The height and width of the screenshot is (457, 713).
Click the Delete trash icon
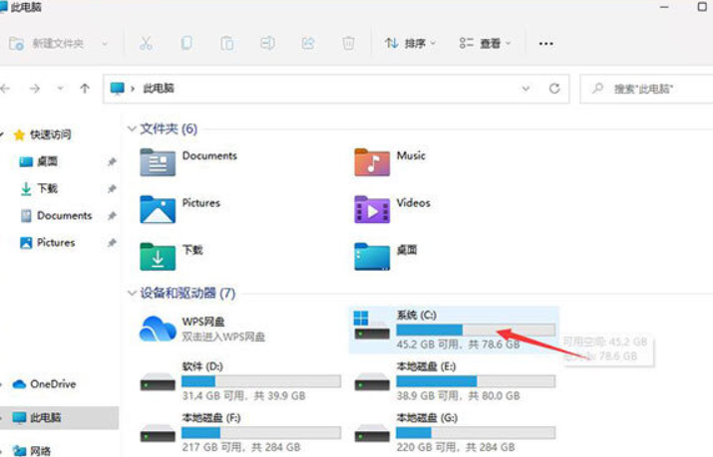pyautogui.click(x=348, y=43)
